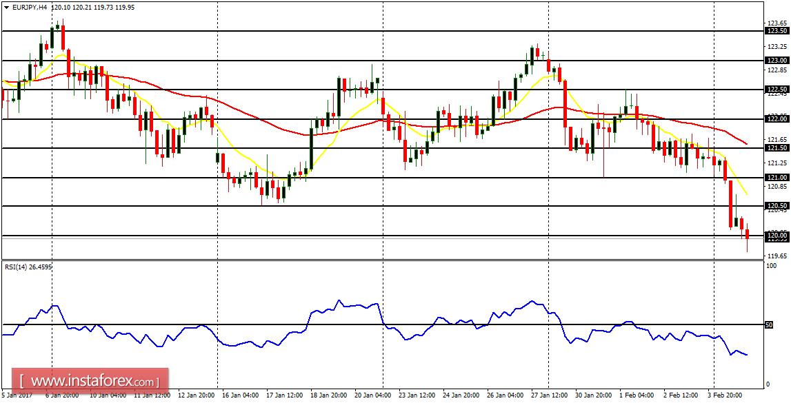Click the 121.50 horizontal support line
791x403 pixels.
(414, 147)
